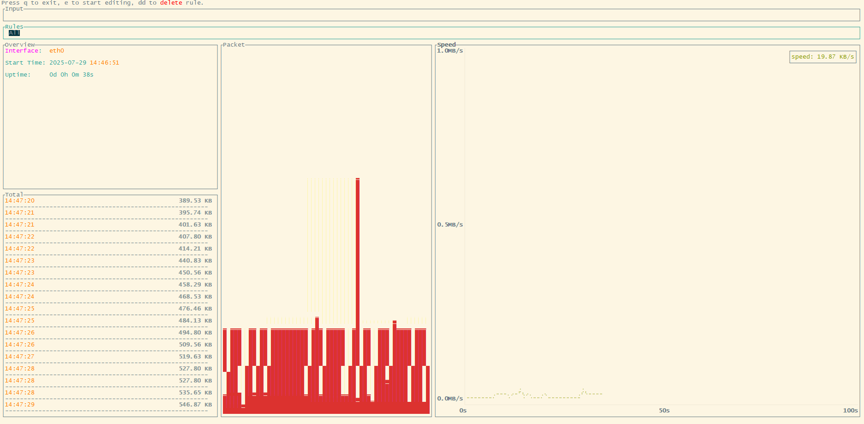The height and width of the screenshot is (424, 864).
Task: Select the Total row showing 519.63 KB
Action: pyautogui.click(x=108, y=357)
